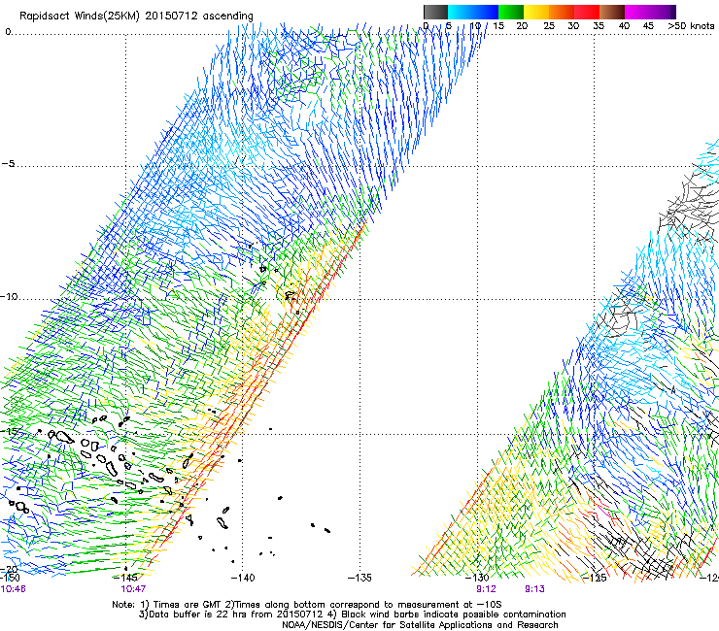Click the legend value '35'

coord(599,25)
